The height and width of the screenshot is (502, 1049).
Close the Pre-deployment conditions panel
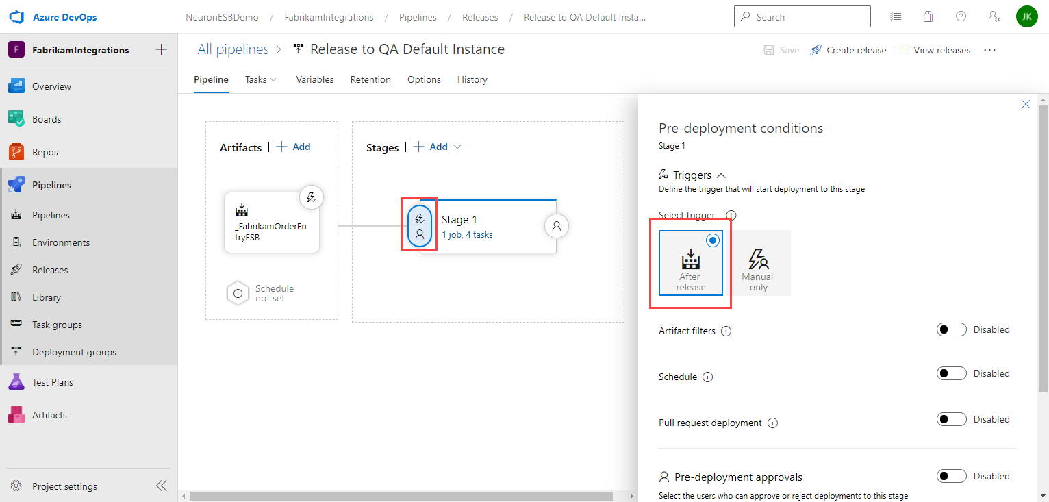point(1026,104)
